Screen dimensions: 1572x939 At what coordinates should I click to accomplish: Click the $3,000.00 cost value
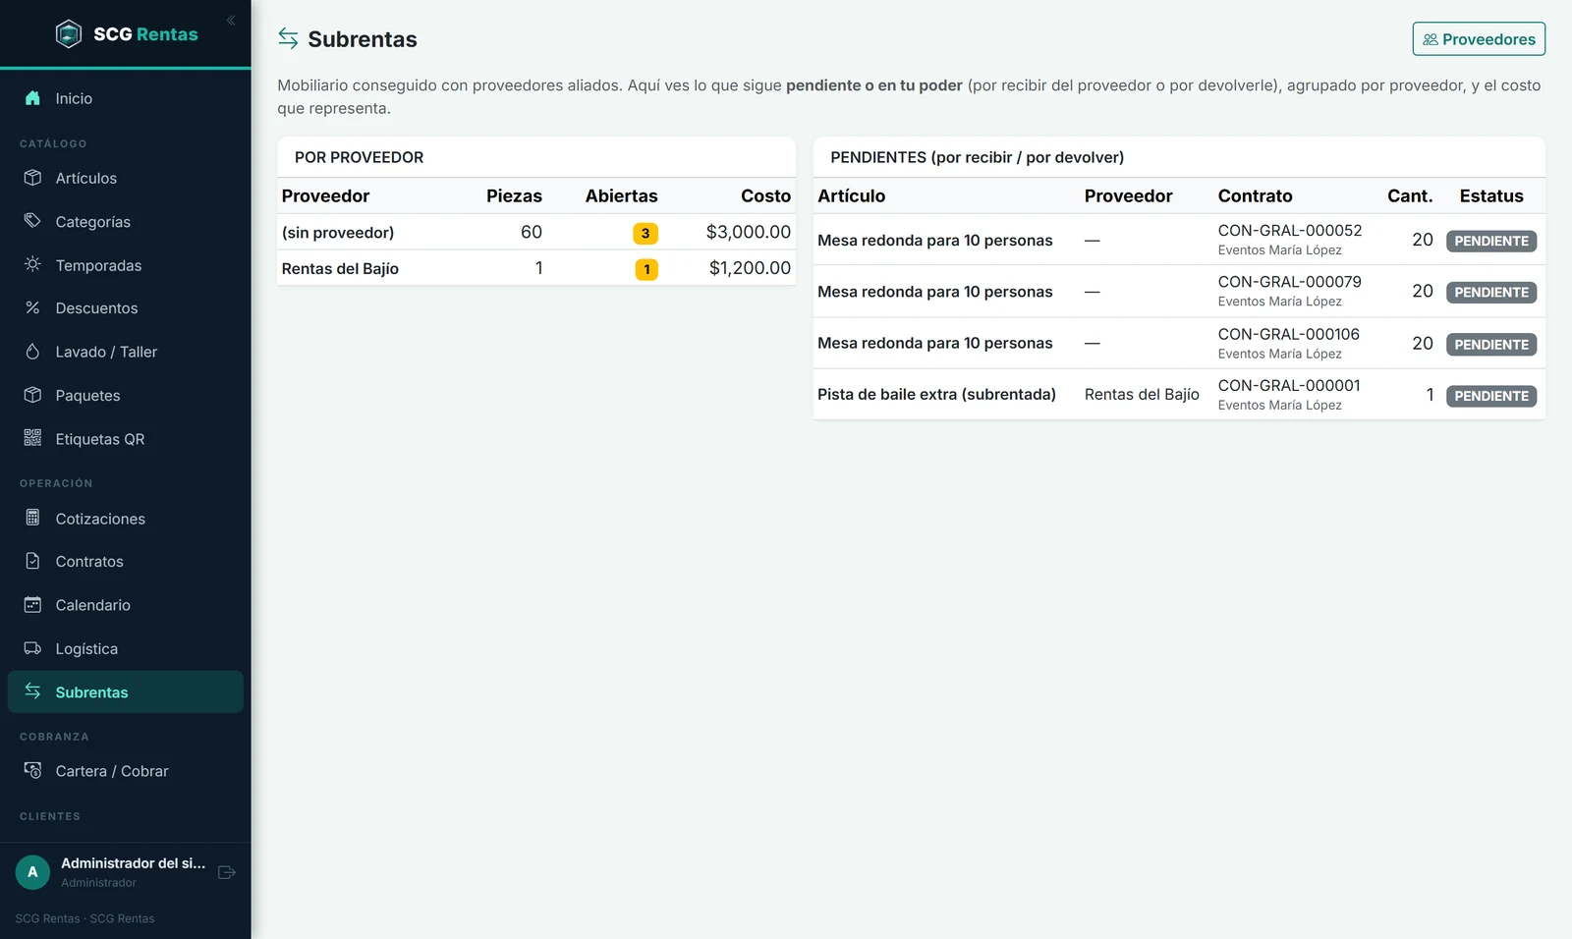click(749, 233)
